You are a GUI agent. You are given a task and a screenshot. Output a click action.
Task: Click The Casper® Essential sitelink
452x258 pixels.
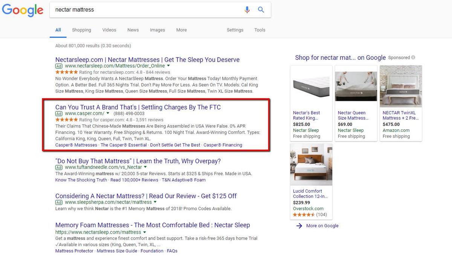(x=124, y=145)
